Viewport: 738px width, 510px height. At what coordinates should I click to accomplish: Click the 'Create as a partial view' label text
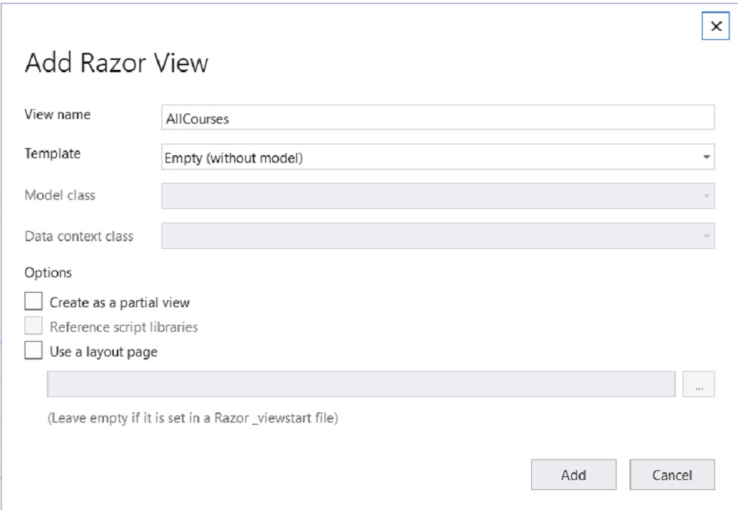pos(120,303)
